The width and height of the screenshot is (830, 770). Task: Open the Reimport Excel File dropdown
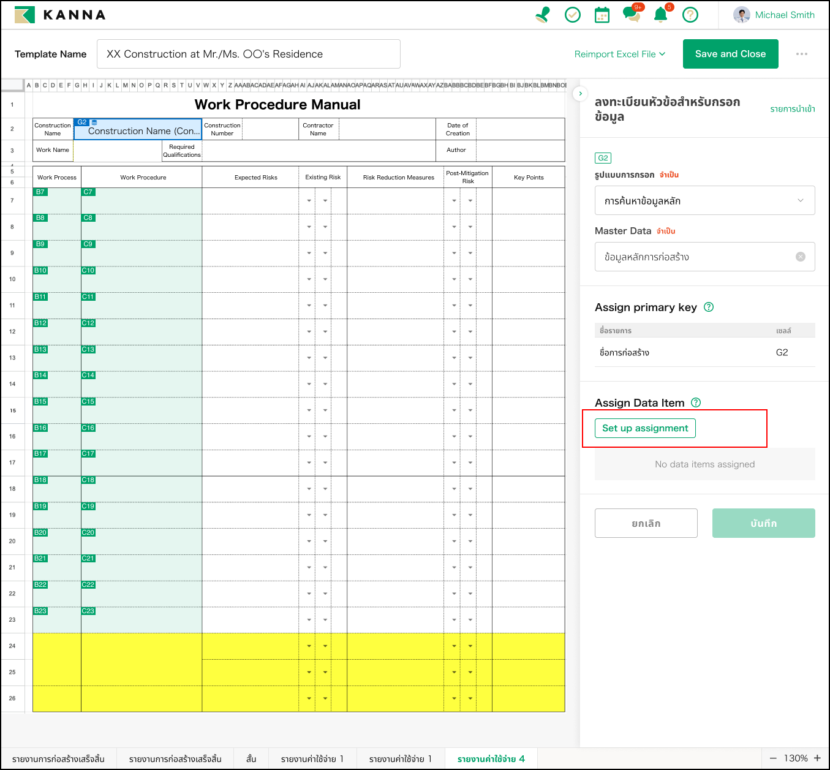coord(619,54)
